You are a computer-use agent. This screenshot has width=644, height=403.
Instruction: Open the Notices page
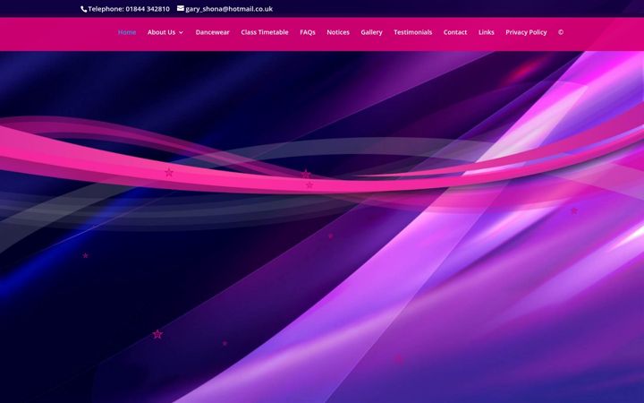coord(338,32)
